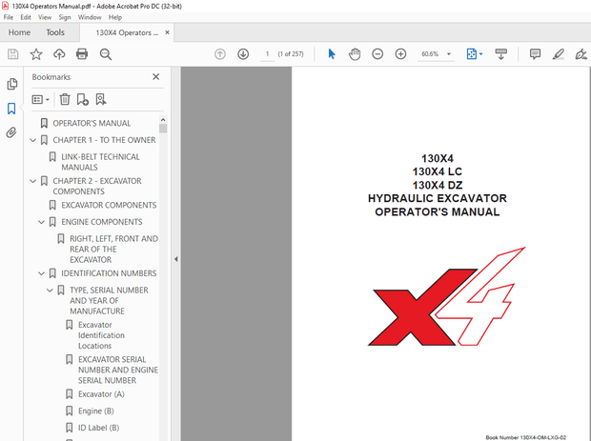591x441 pixels.
Task: Click the Fit page view icon
Action: (472, 54)
